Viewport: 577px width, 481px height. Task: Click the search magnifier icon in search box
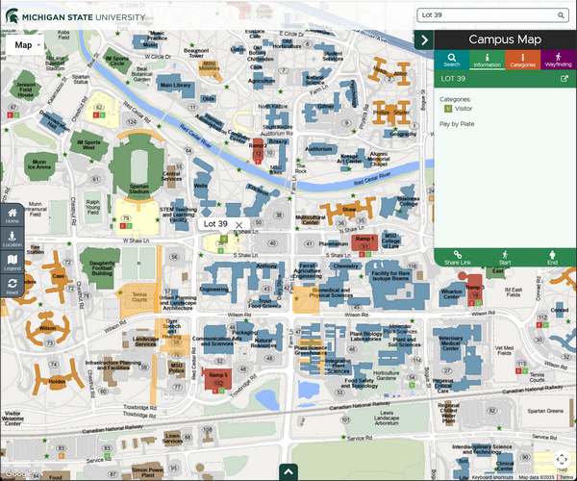click(x=561, y=15)
